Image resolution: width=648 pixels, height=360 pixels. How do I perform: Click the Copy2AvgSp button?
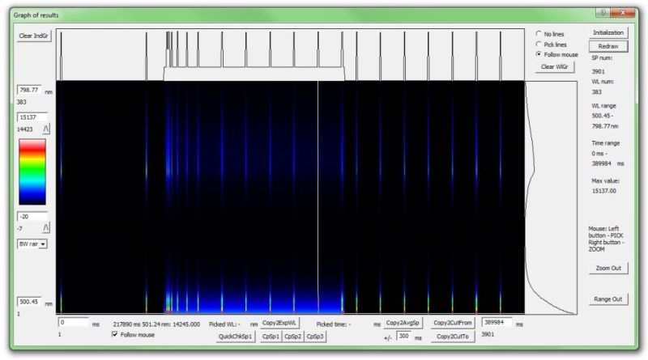[x=403, y=323]
